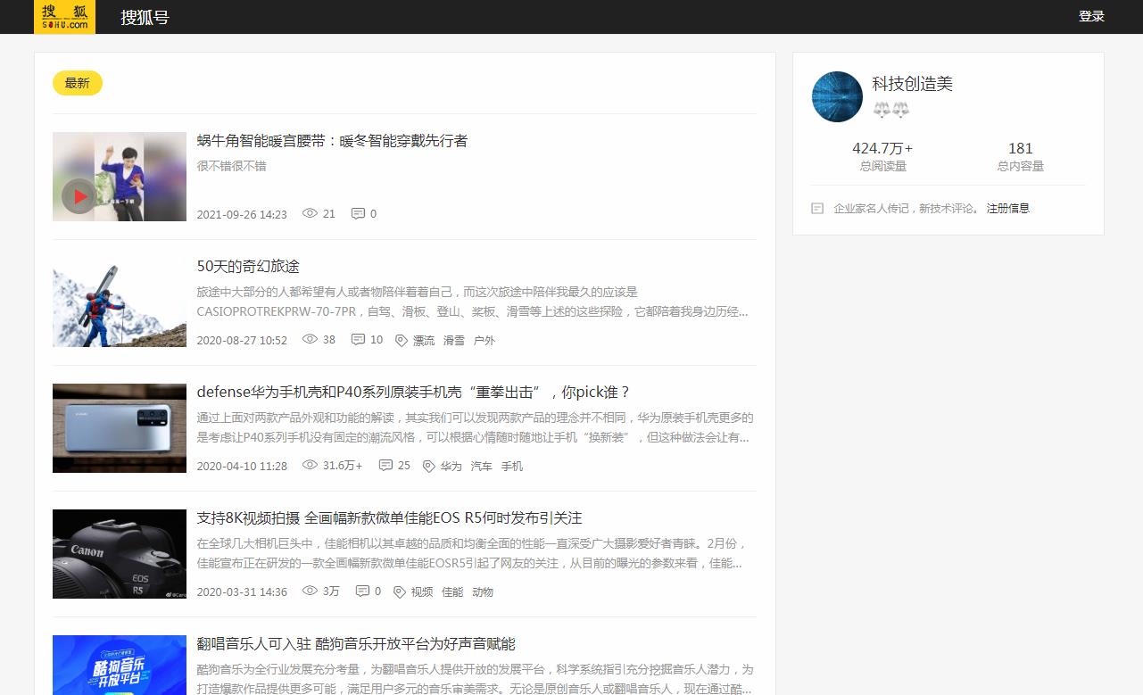Click comment icon for 2021-09-26 article
Screen dimensions: 1143x695
click(358, 214)
